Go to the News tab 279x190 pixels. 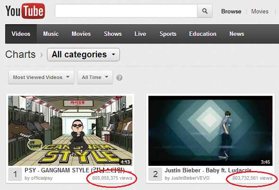(236, 34)
